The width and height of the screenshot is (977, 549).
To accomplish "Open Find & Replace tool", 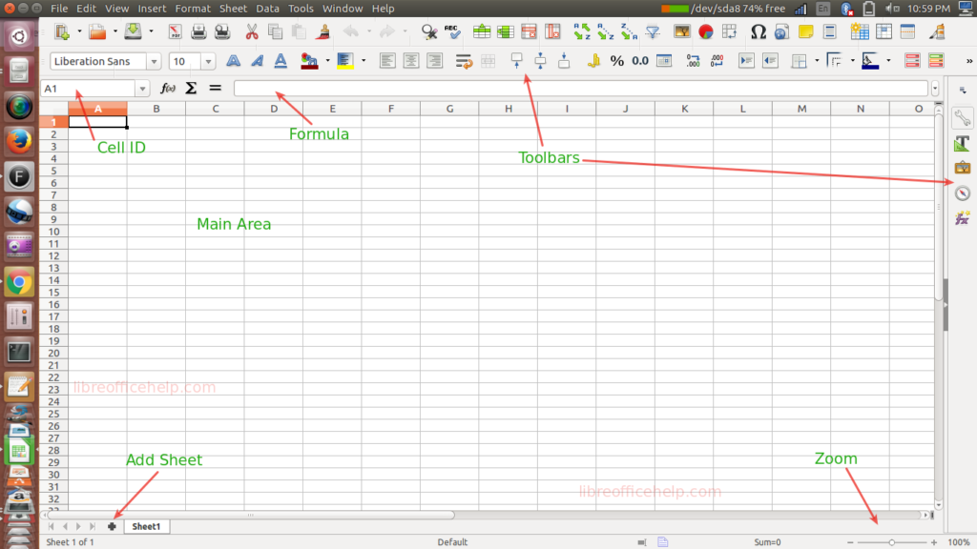I will point(428,31).
